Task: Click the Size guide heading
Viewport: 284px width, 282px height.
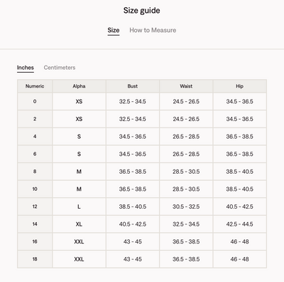Action: tap(141, 11)
